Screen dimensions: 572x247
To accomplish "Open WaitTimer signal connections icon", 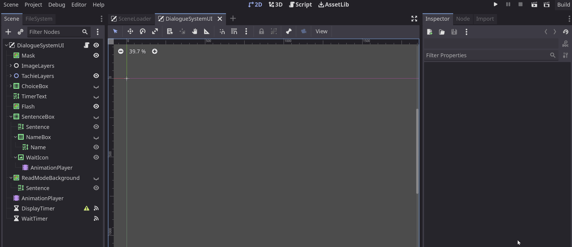I will (96, 219).
